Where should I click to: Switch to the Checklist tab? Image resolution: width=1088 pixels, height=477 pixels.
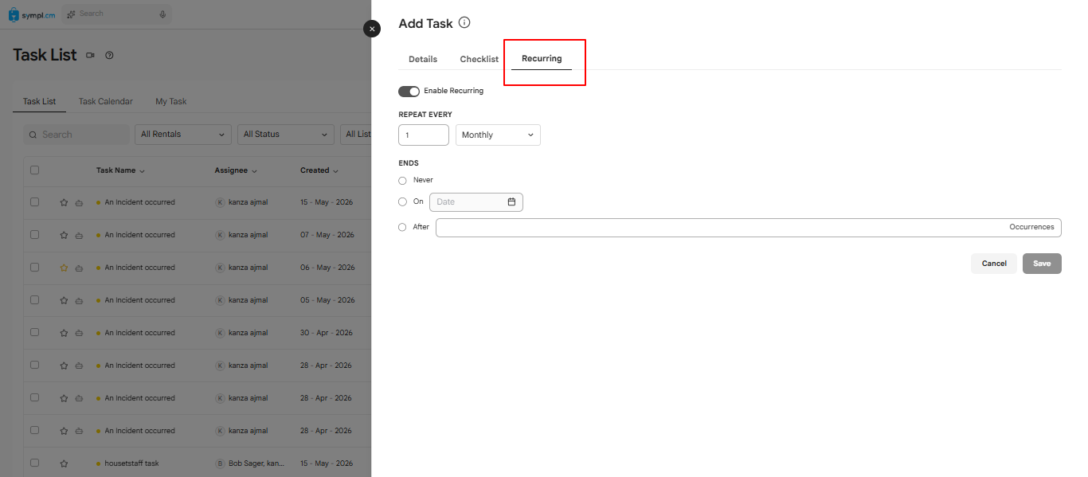(x=479, y=59)
